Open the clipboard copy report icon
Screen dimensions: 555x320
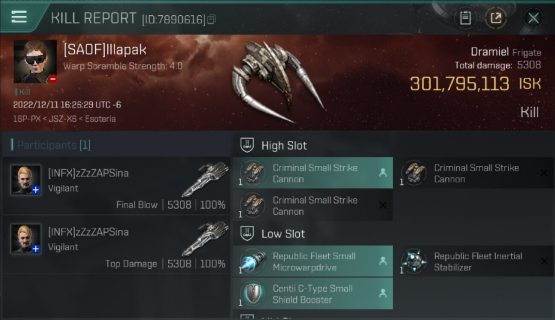(x=465, y=18)
